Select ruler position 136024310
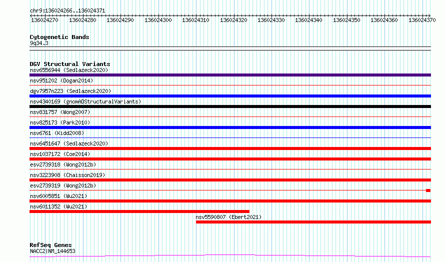Image resolution: width=445 pixels, height=262 pixels. 195,20
